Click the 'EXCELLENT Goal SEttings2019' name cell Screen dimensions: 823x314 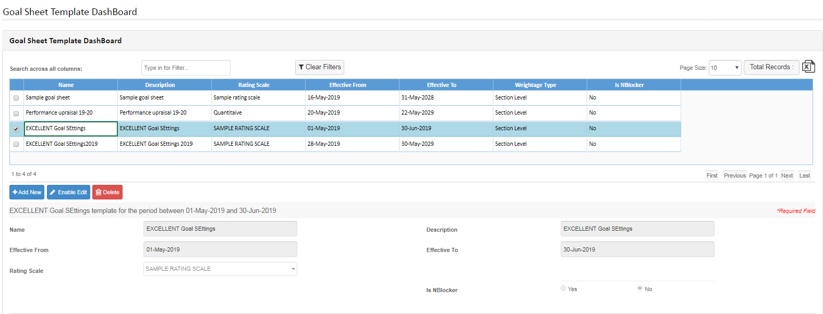[70, 144]
